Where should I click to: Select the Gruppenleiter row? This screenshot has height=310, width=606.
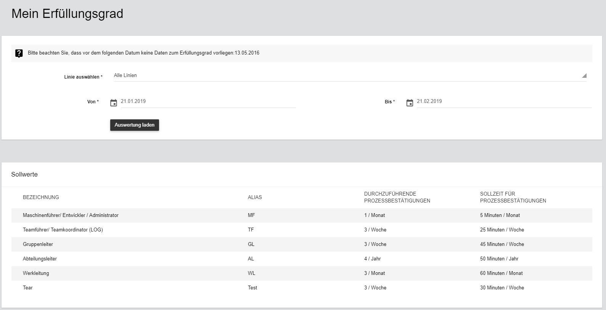pyautogui.click(x=38, y=244)
